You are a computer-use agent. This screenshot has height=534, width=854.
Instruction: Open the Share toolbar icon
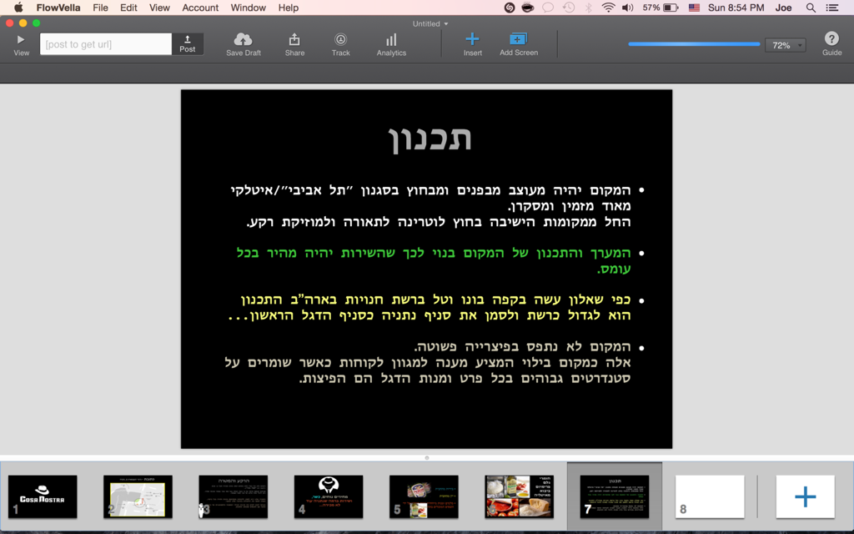coord(294,40)
